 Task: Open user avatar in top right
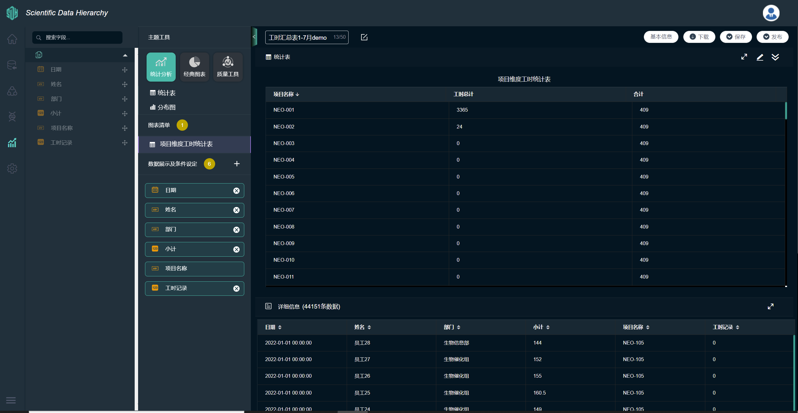click(771, 13)
